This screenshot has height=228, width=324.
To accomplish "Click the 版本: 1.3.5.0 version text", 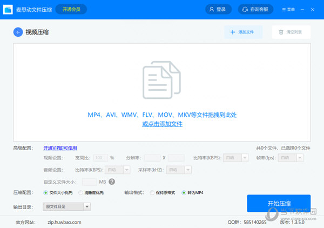I will coord(292,222).
